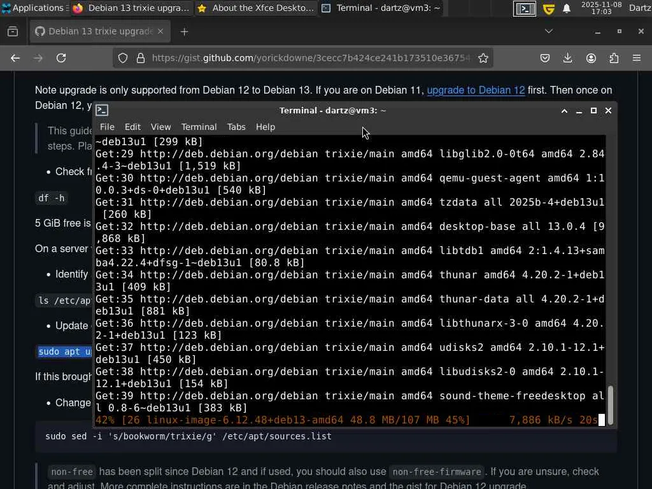Open the terminal Help menu
The width and height of the screenshot is (652, 489).
(x=266, y=127)
